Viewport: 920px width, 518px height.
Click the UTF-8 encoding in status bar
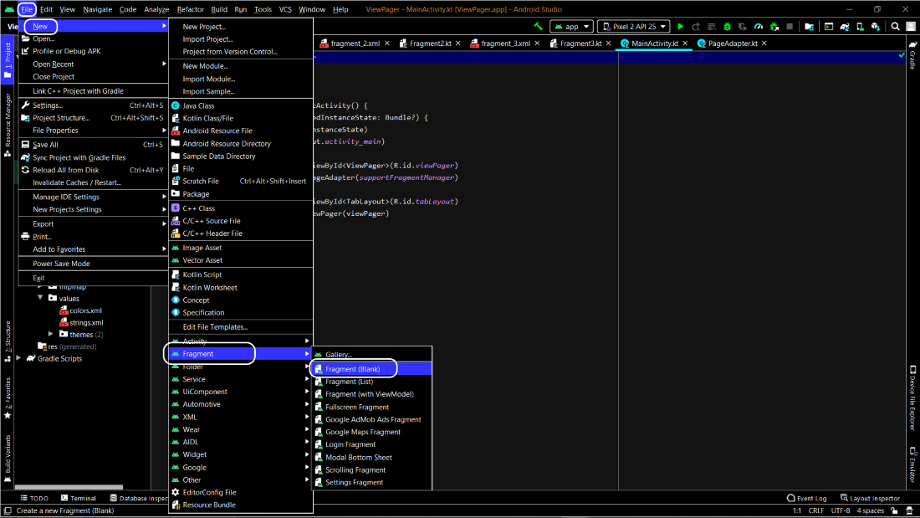[841, 511]
